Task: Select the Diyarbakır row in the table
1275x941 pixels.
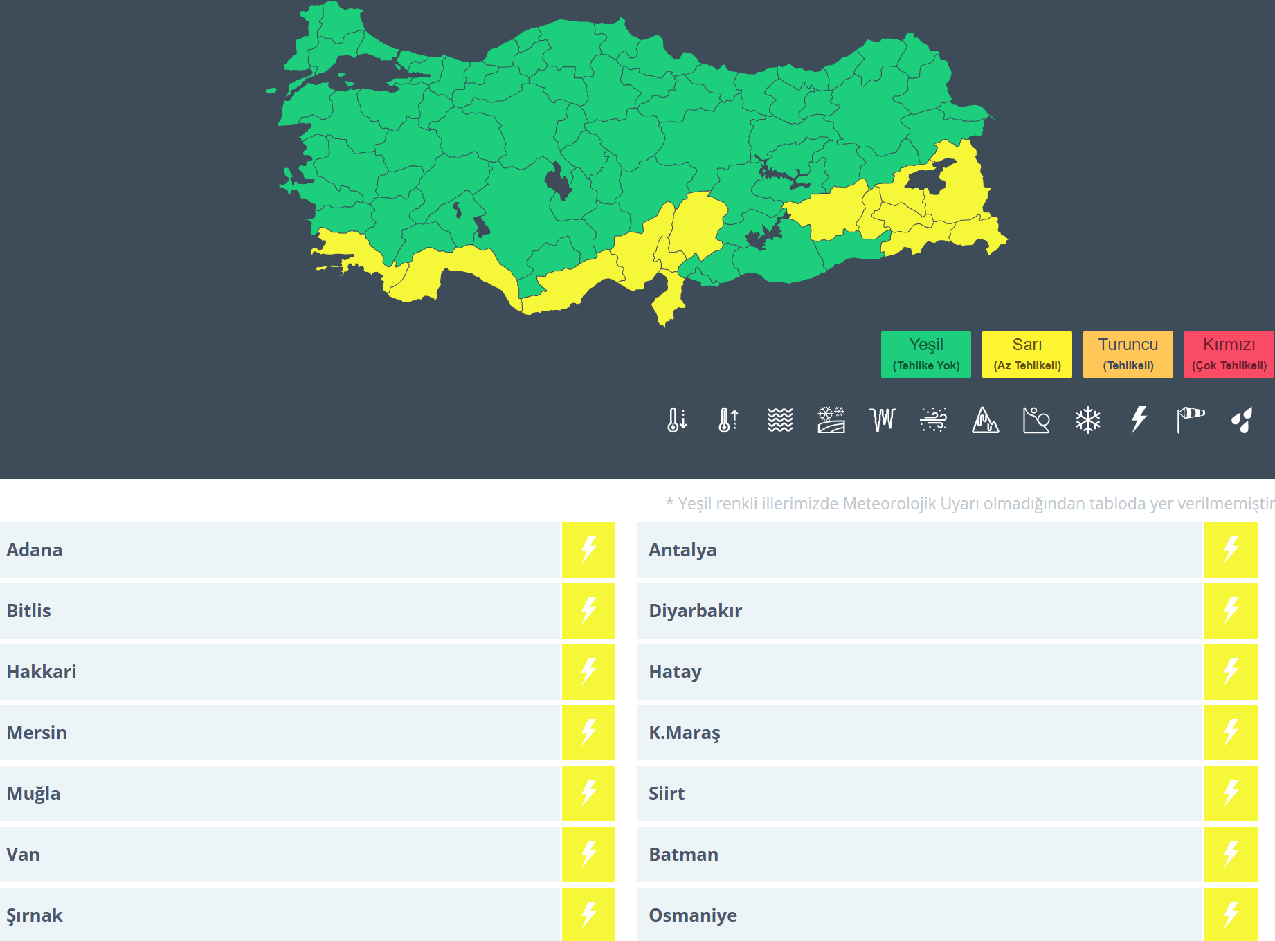Action: tap(919, 611)
